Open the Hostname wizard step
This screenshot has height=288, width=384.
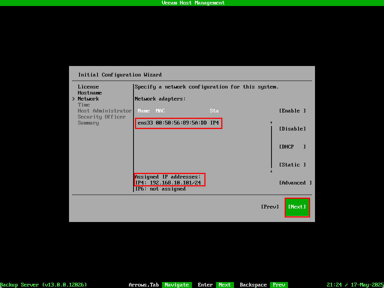click(90, 93)
